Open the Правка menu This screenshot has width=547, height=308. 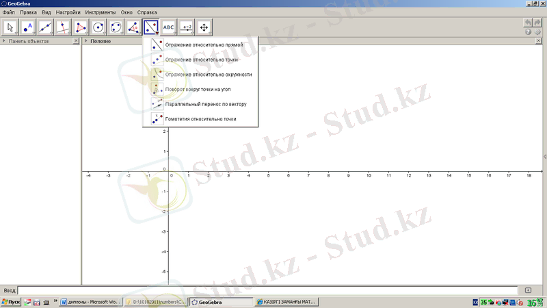[x=28, y=12]
